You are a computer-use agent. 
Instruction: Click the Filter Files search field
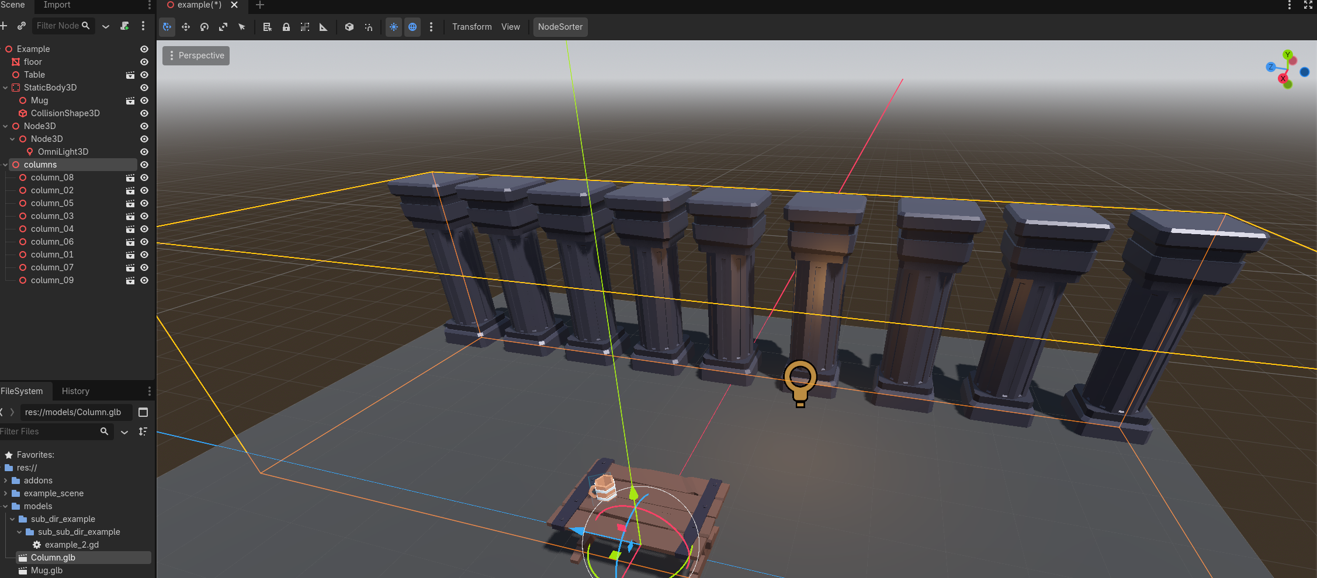click(50, 431)
